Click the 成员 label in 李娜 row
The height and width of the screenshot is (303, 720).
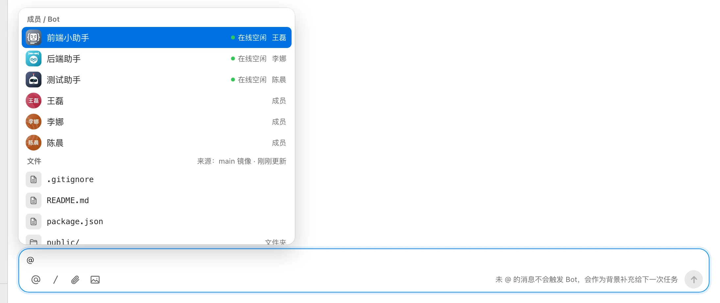(279, 122)
